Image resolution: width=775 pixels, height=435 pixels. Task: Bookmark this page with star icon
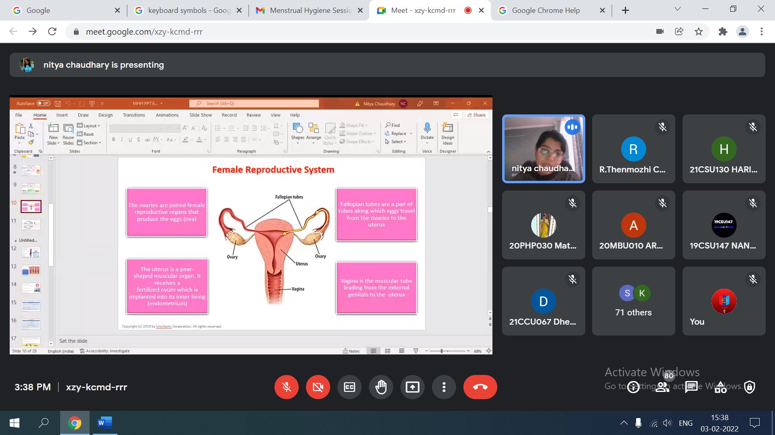click(699, 31)
